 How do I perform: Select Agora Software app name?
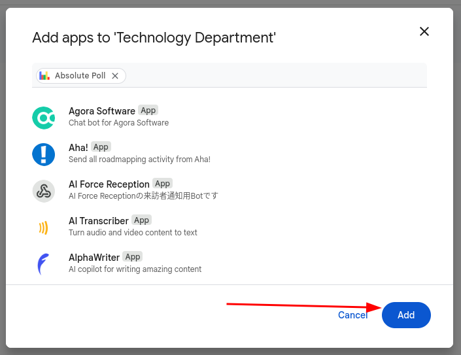(102, 111)
